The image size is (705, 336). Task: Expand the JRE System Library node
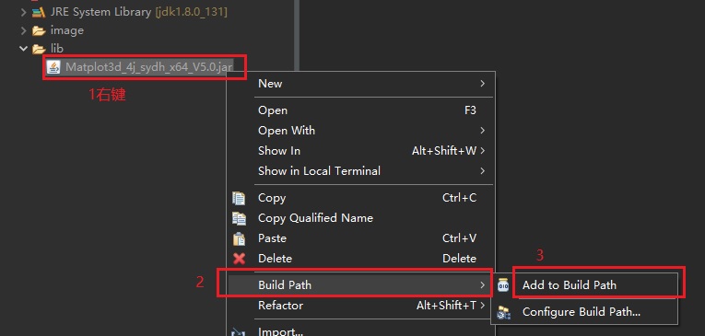tap(23, 12)
